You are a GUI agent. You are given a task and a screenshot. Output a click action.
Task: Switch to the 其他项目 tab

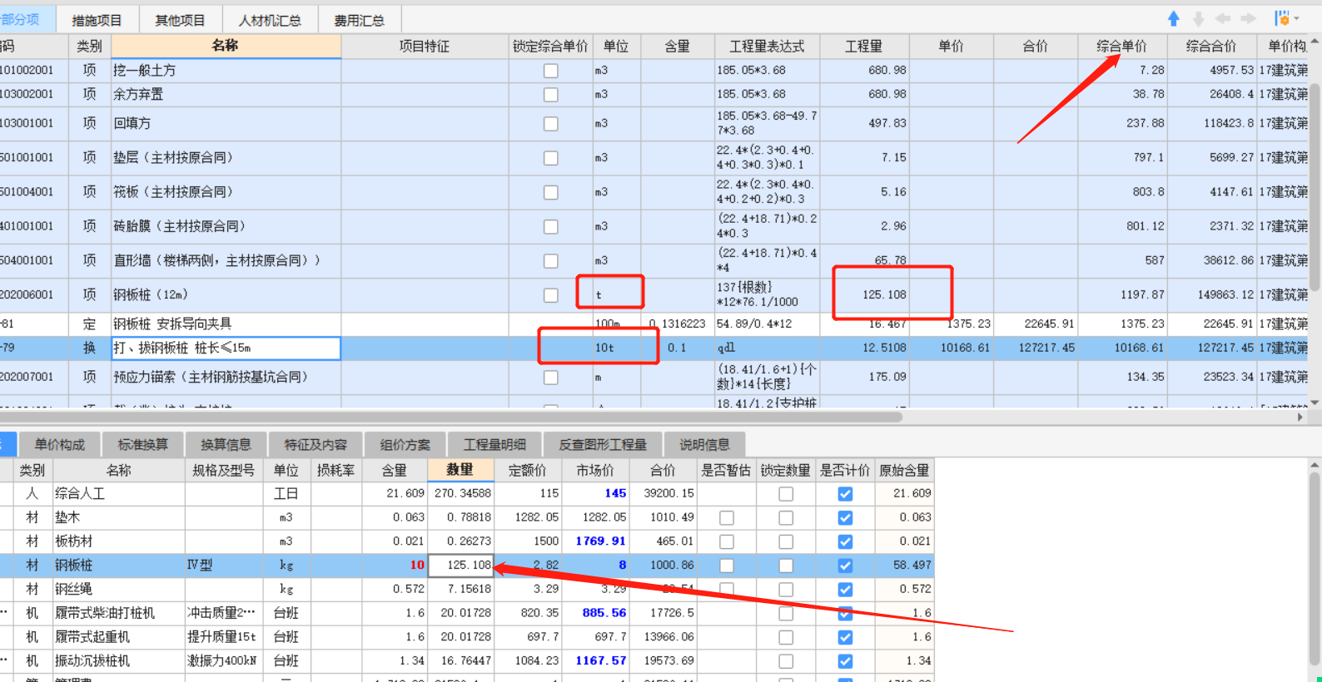(x=180, y=20)
